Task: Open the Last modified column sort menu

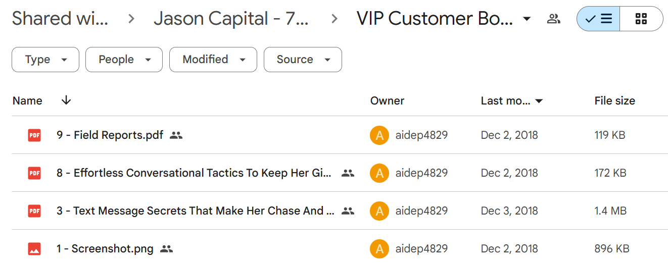Action: pos(512,100)
